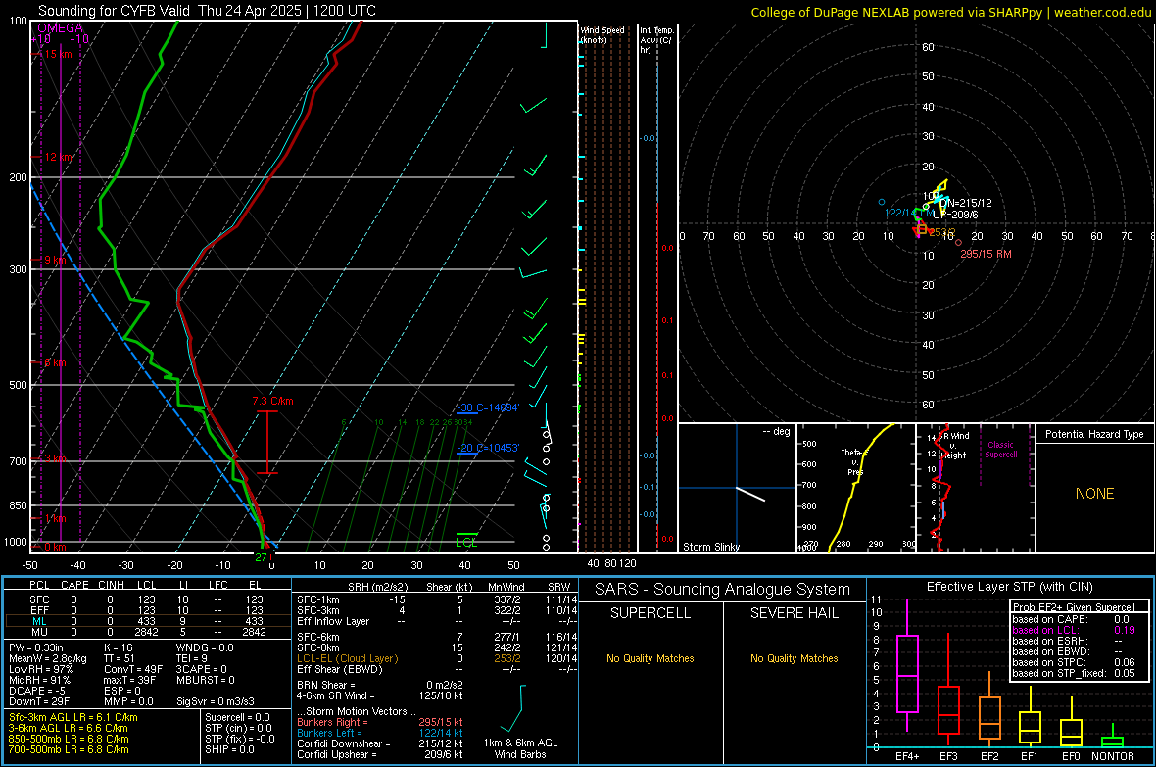Screen dimensions: 1156x767
Task: Click 'No Quality Matches' in the SUPERCELL column
Action: pos(650,658)
